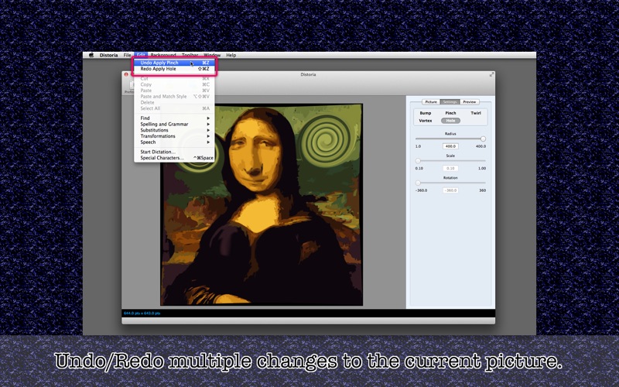Click the Scale value field

[x=450, y=168]
